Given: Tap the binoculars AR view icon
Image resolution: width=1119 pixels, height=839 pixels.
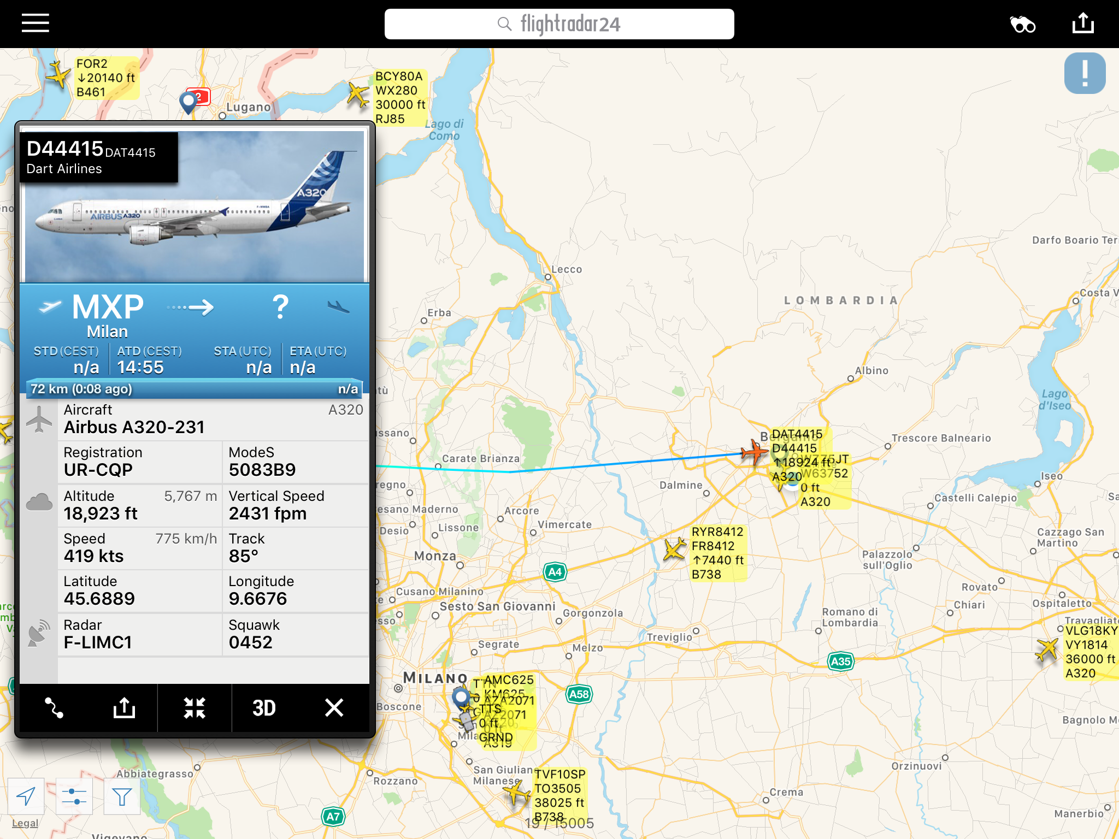Looking at the screenshot, I should (x=1022, y=25).
